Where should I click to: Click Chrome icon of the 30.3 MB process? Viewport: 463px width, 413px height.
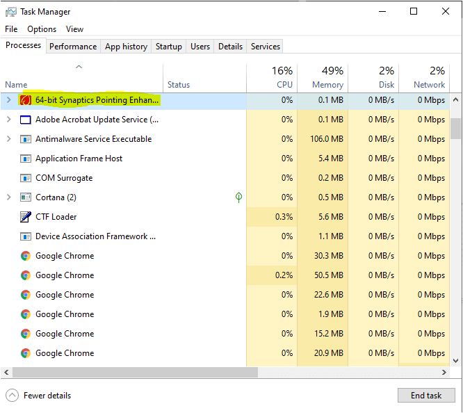point(26,256)
